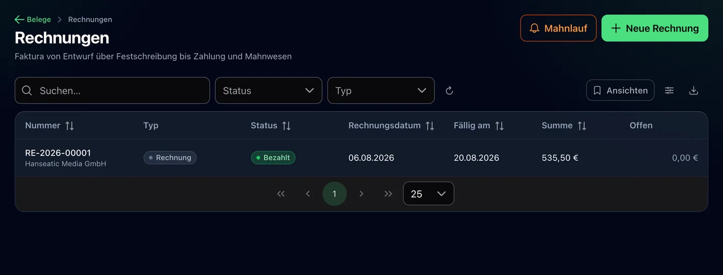
Task: Go to last page double-arrow icon
Action: 388,194
